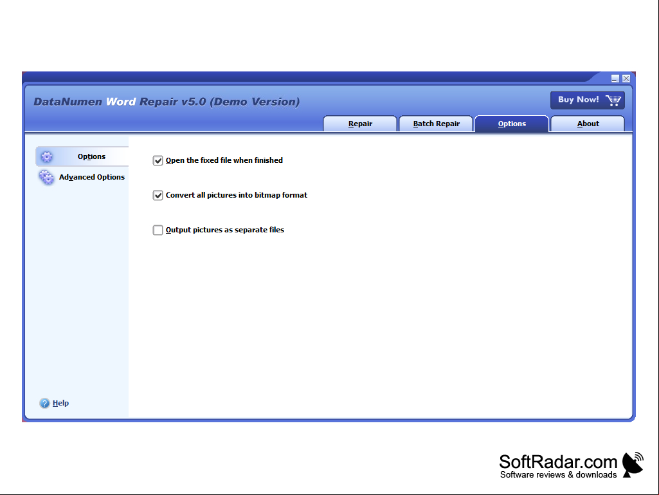
Task: Click 'Output pictures as separate files' label
Action: coord(225,230)
